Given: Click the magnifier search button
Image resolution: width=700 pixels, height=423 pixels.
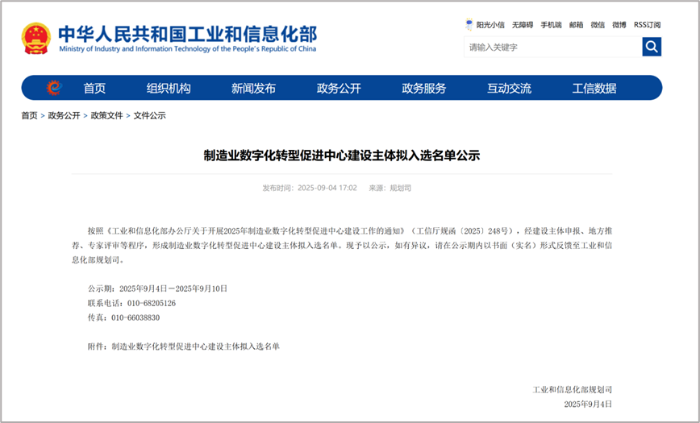Looking at the screenshot, I should [652, 47].
